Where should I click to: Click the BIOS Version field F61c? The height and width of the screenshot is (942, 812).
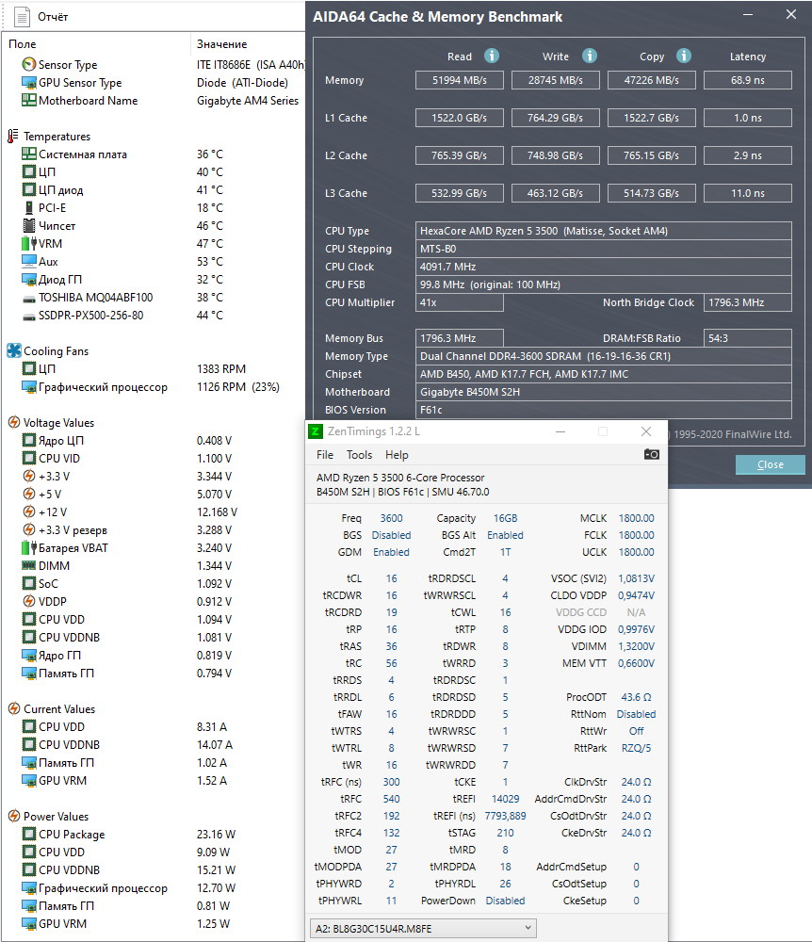[x=603, y=410]
